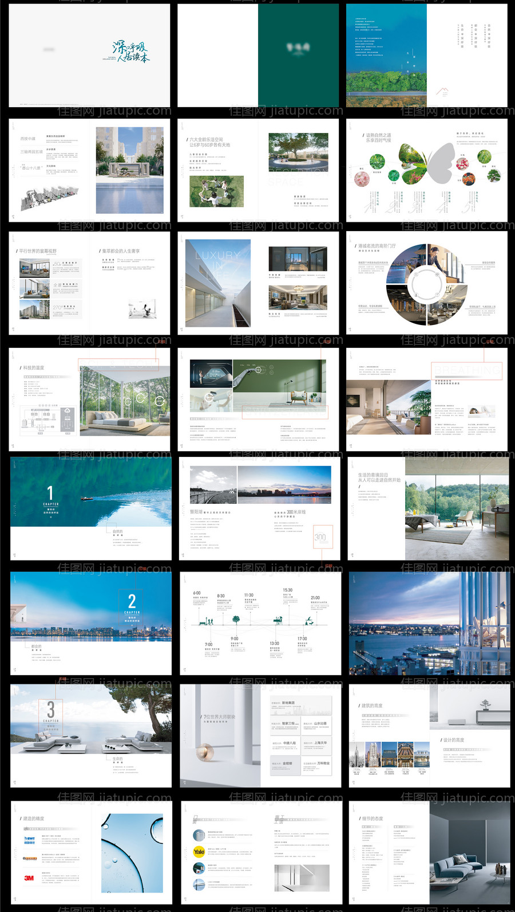Click the water droplets macro photo
515x912 pixels.
[132, 853]
